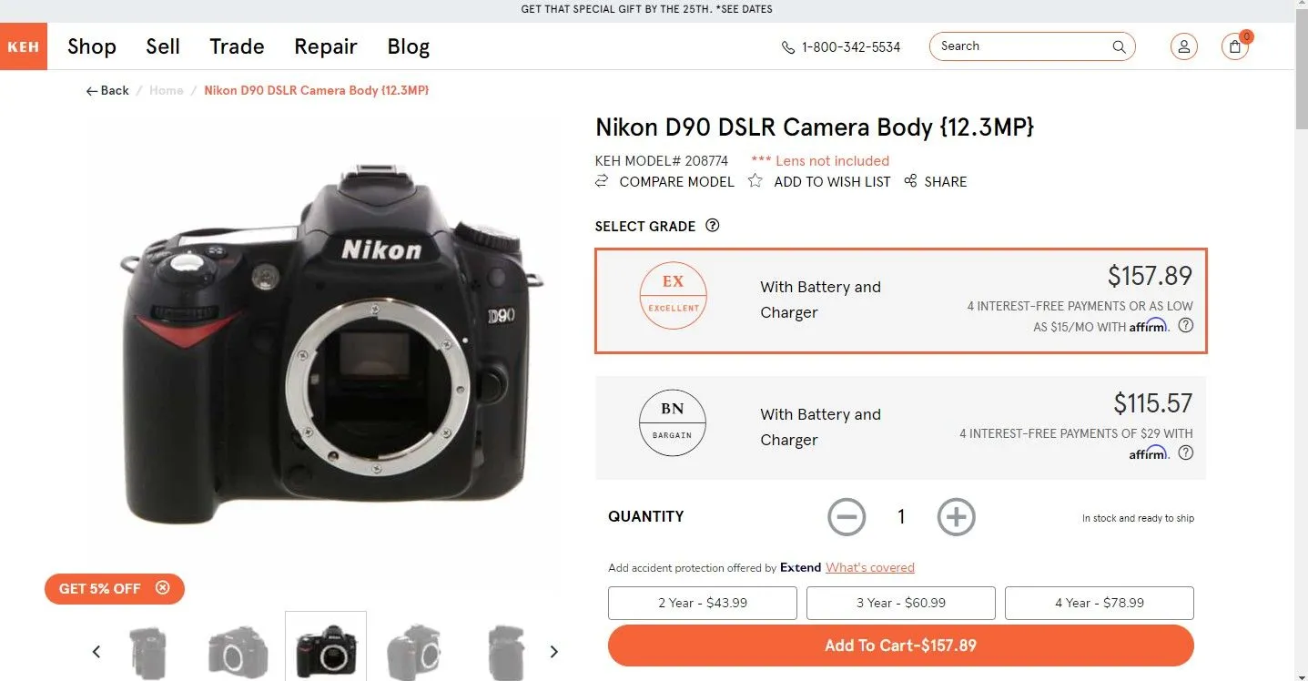Type in the Search field
The image size is (1308, 681).
coord(1019,46)
